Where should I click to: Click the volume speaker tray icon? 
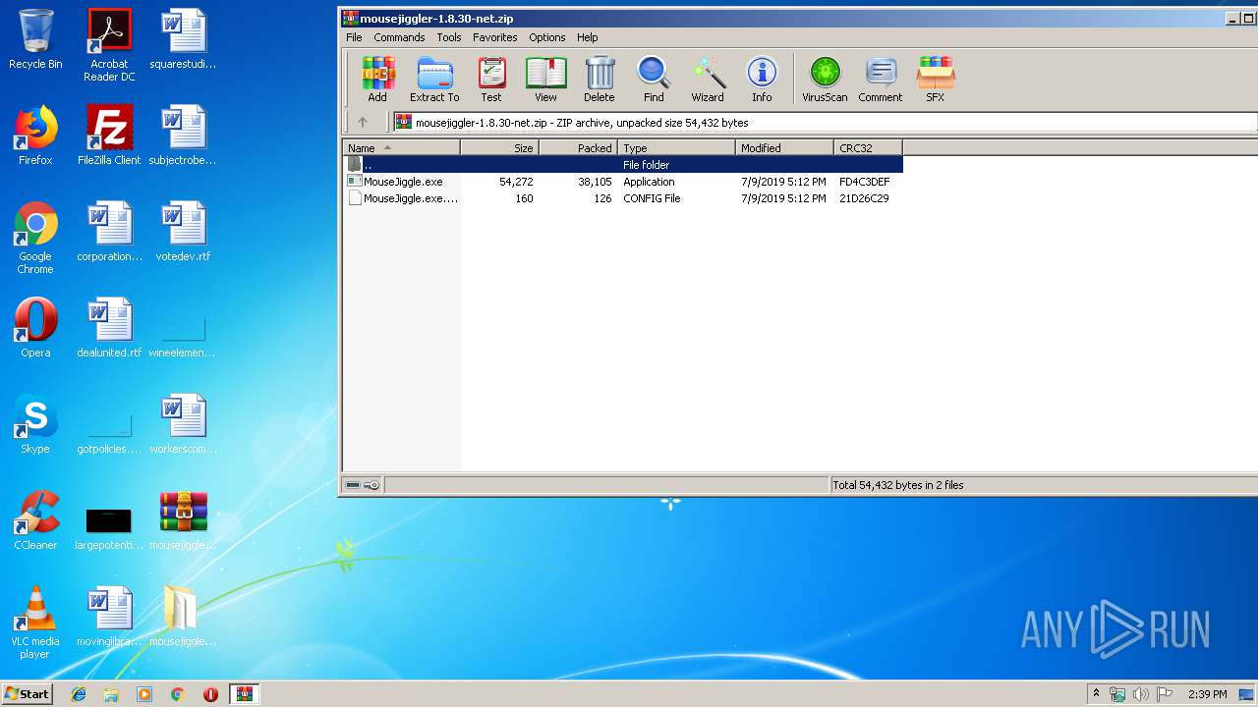(x=1141, y=694)
